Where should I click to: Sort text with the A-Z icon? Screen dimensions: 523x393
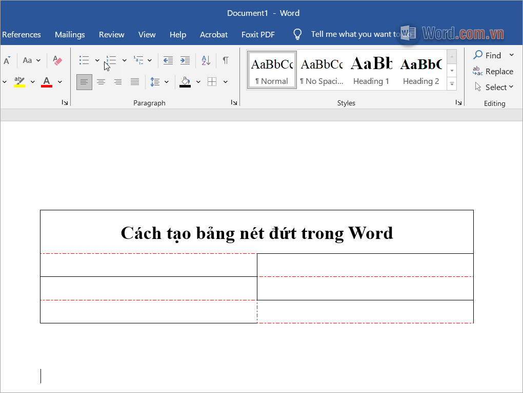[206, 60]
